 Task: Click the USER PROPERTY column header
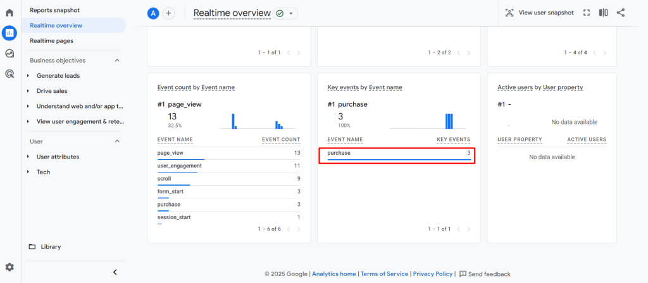520,140
